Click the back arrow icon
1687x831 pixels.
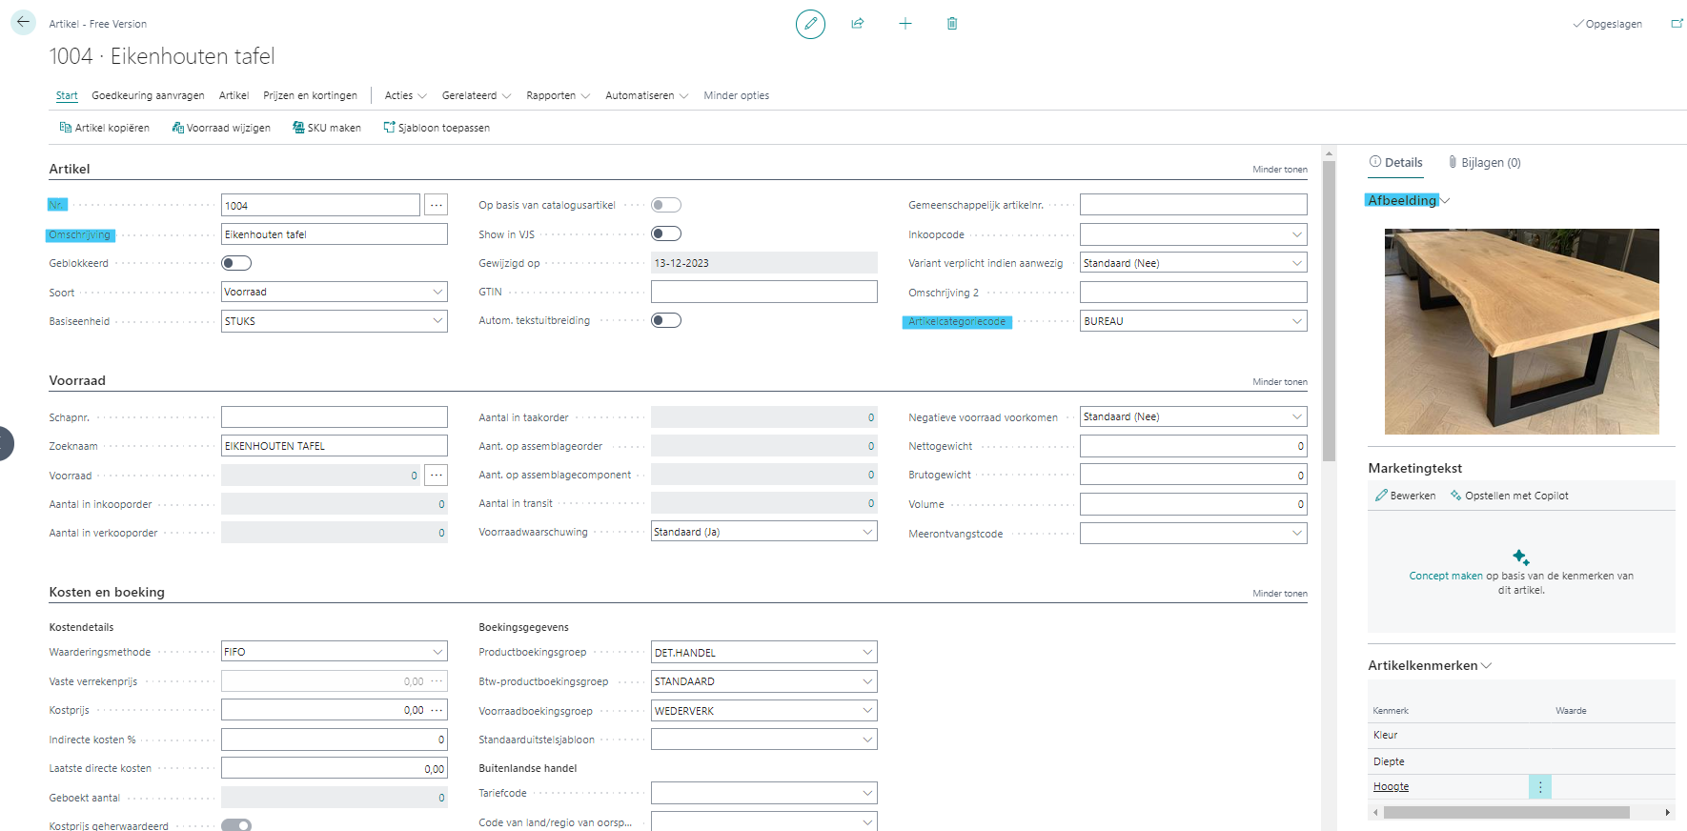point(23,23)
